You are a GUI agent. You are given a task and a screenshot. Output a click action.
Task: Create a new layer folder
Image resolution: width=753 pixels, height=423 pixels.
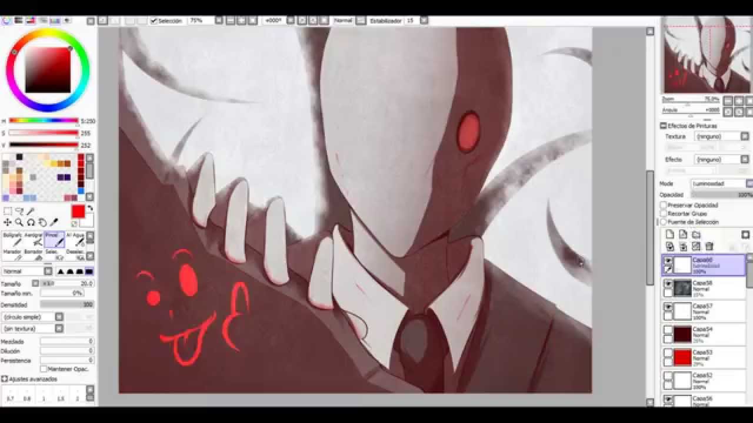(x=695, y=235)
